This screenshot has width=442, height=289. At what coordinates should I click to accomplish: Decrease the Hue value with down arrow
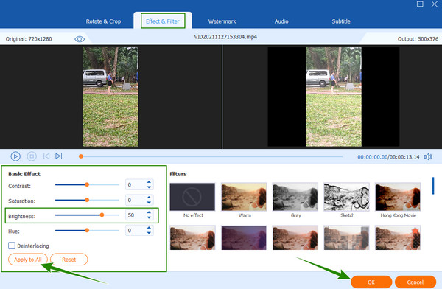[x=149, y=233]
